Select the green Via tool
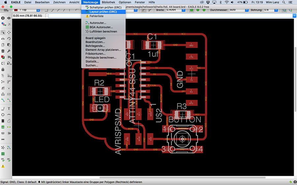The height and width of the screenshot is (185, 297). click(3, 127)
